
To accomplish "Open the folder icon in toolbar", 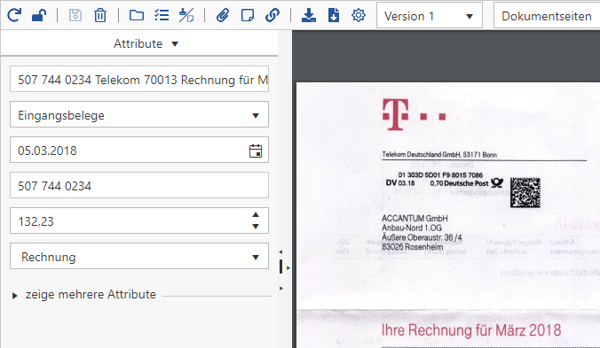I will point(136,16).
